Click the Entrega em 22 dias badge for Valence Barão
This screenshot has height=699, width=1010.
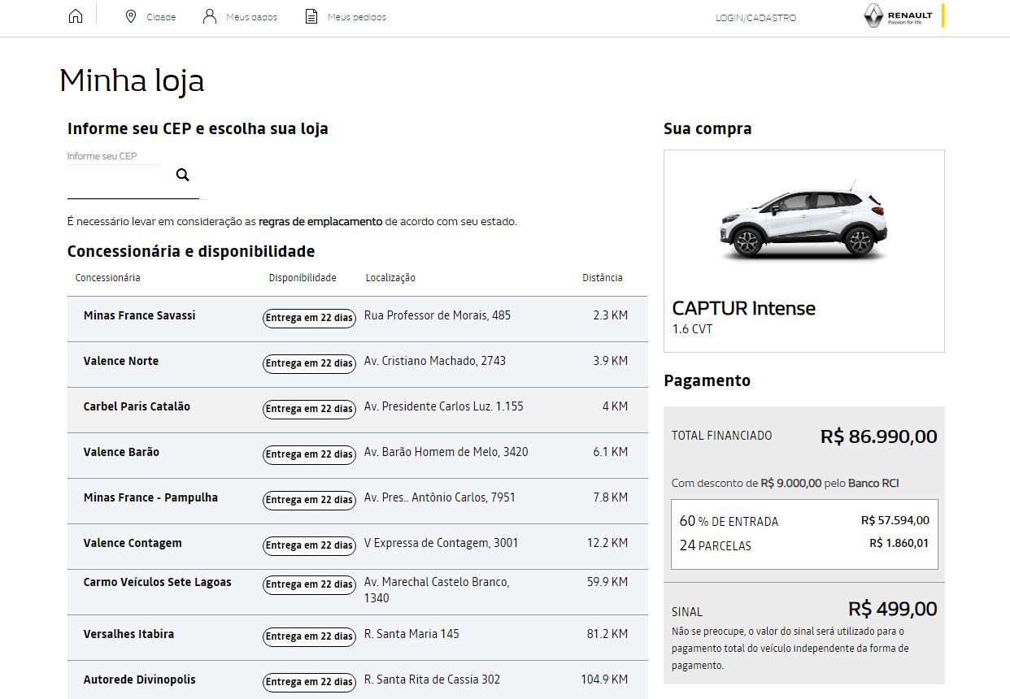pos(309,454)
